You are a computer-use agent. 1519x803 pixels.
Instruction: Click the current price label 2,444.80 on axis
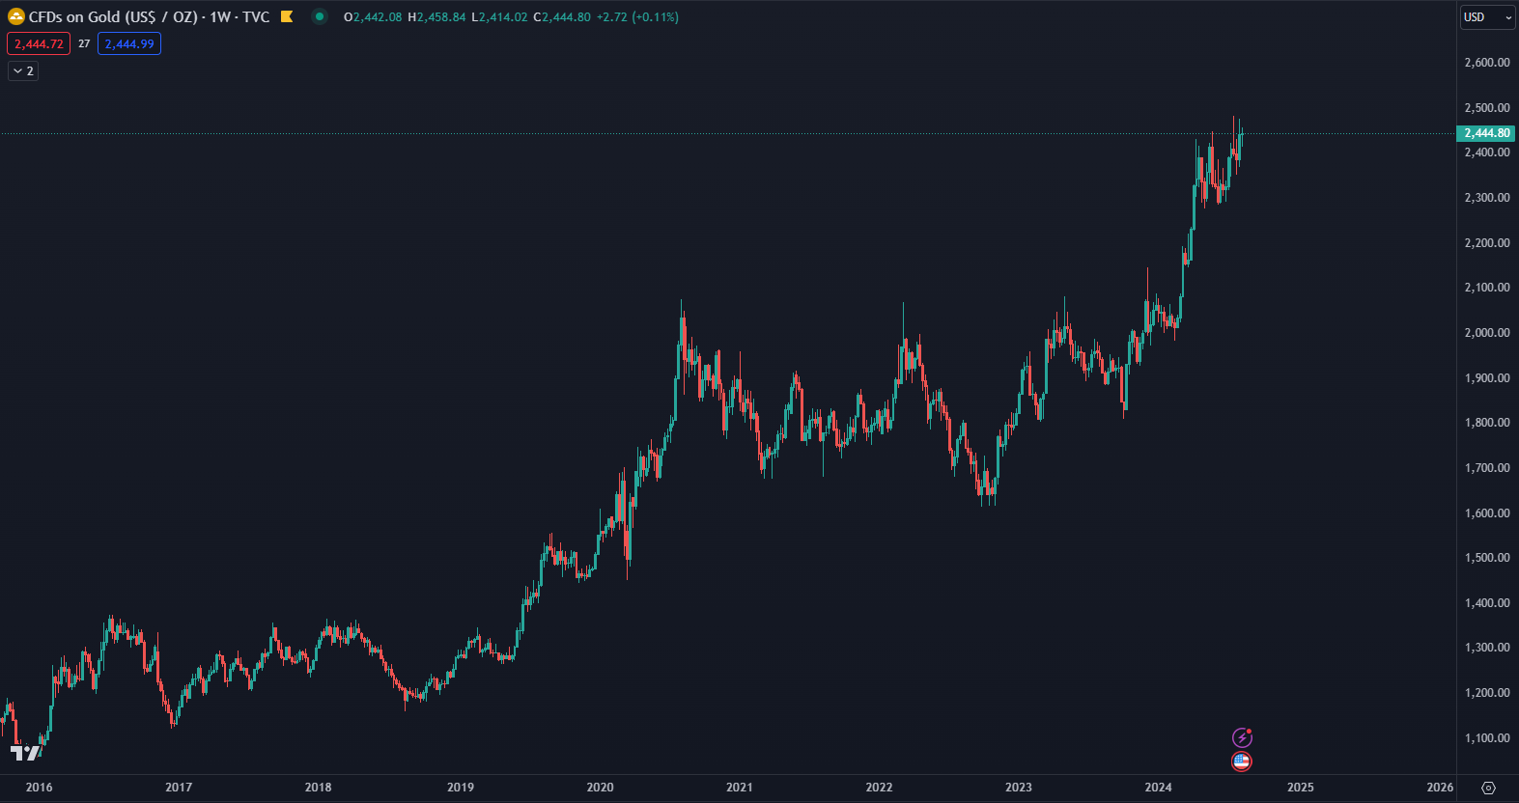click(1486, 133)
